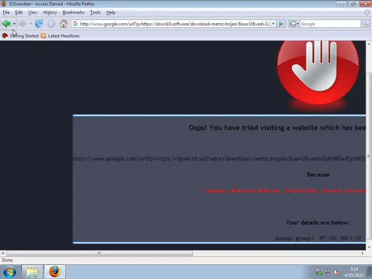Reload the current page
This screenshot has width=372, height=279.
point(39,24)
